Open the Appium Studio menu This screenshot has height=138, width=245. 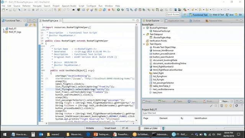(69, 6)
